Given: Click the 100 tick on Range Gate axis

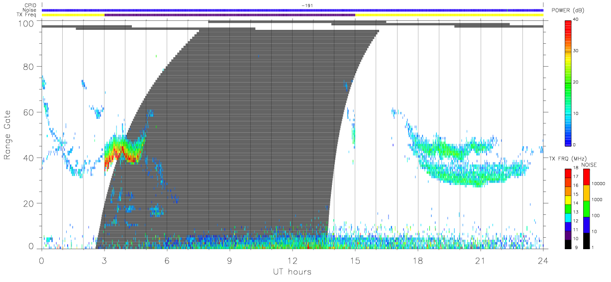Looking at the screenshot, I should pyautogui.click(x=27, y=23).
